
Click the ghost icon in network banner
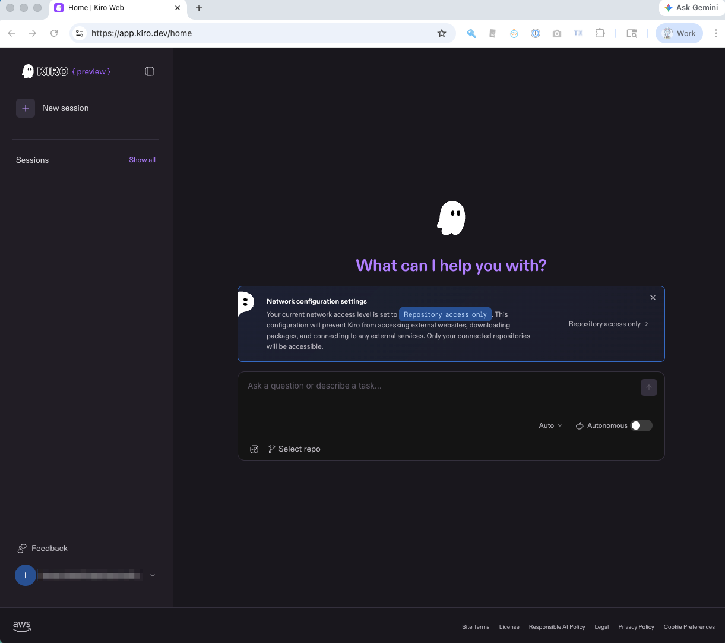coord(245,304)
